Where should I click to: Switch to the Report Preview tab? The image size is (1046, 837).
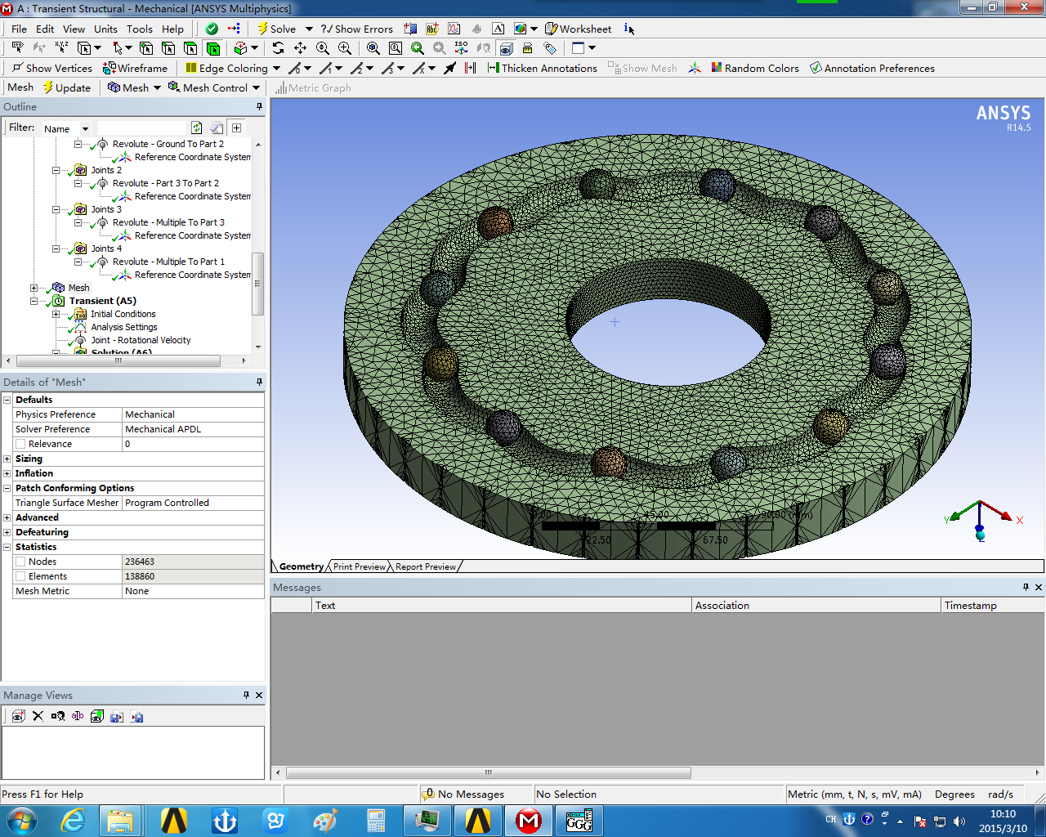[x=426, y=566]
